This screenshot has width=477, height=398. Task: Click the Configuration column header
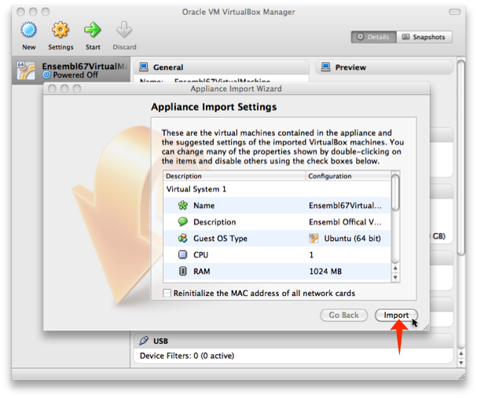click(x=348, y=176)
